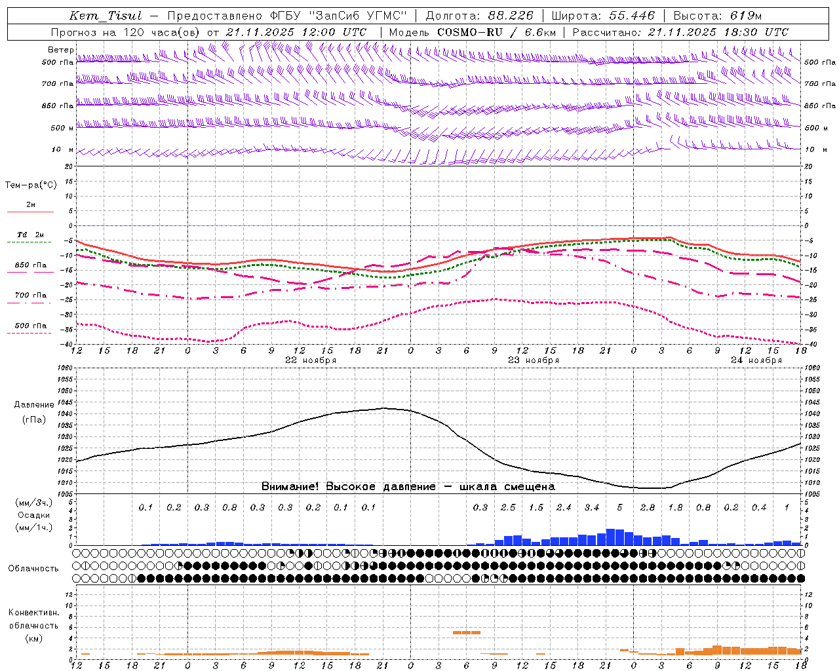Click the Облачность cloud cover label
The image size is (839, 671).
coord(33,569)
